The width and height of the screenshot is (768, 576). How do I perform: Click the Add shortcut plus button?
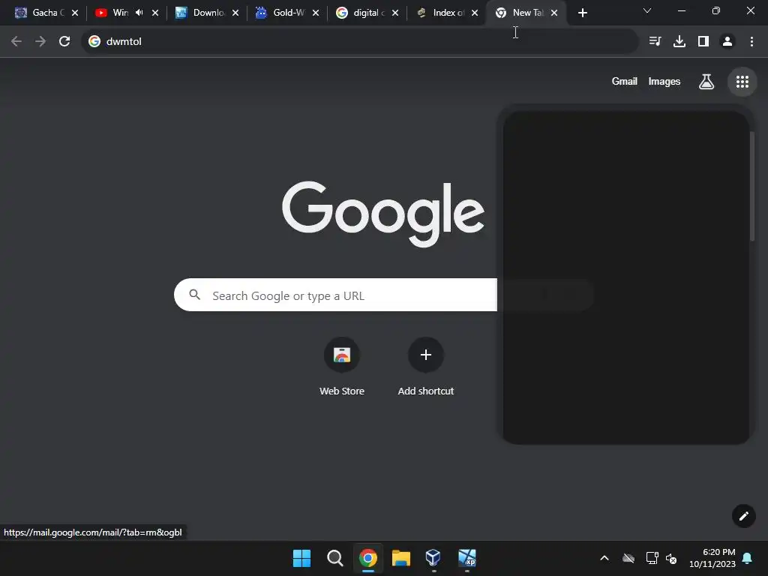point(426,355)
